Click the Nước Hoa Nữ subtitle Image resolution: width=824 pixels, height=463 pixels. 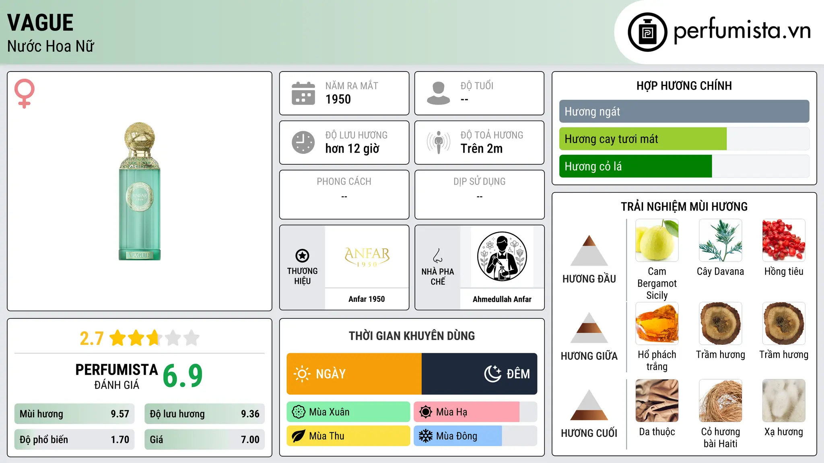click(51, 46)
